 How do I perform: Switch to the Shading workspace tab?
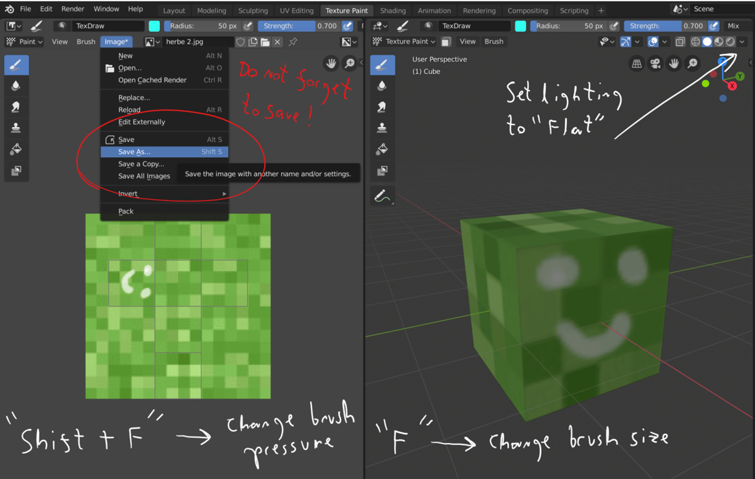[x=393, y=11]
